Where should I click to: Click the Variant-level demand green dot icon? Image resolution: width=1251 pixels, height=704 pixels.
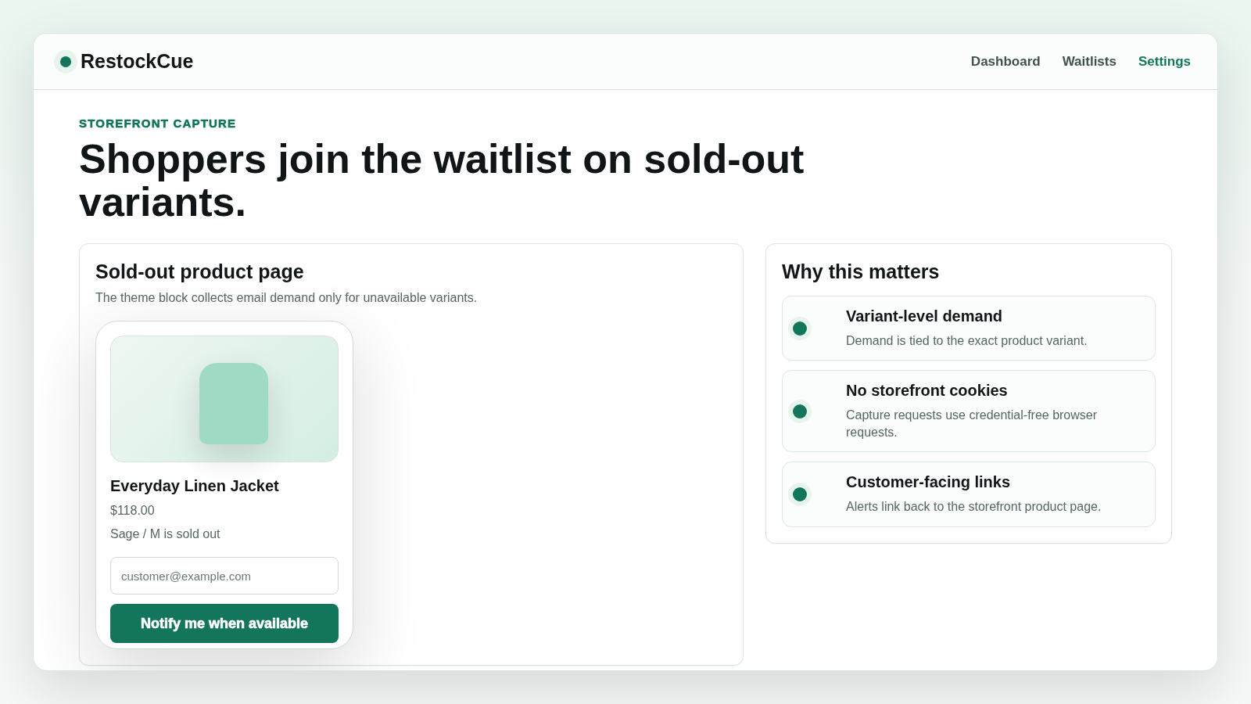click(800, 329)
